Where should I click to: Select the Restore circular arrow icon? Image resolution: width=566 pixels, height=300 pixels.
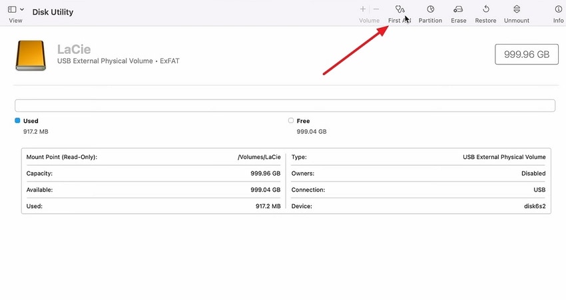[x=486, y=9]
